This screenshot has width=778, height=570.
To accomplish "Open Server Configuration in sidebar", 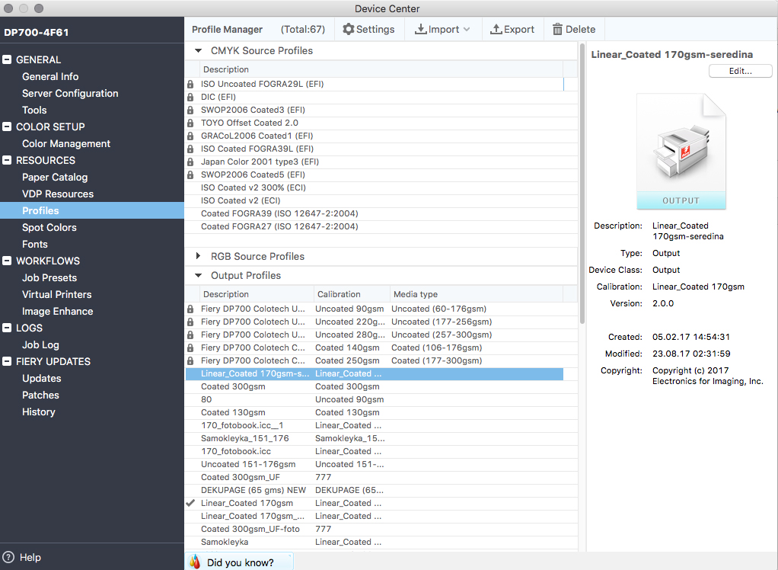I will 70,93.
